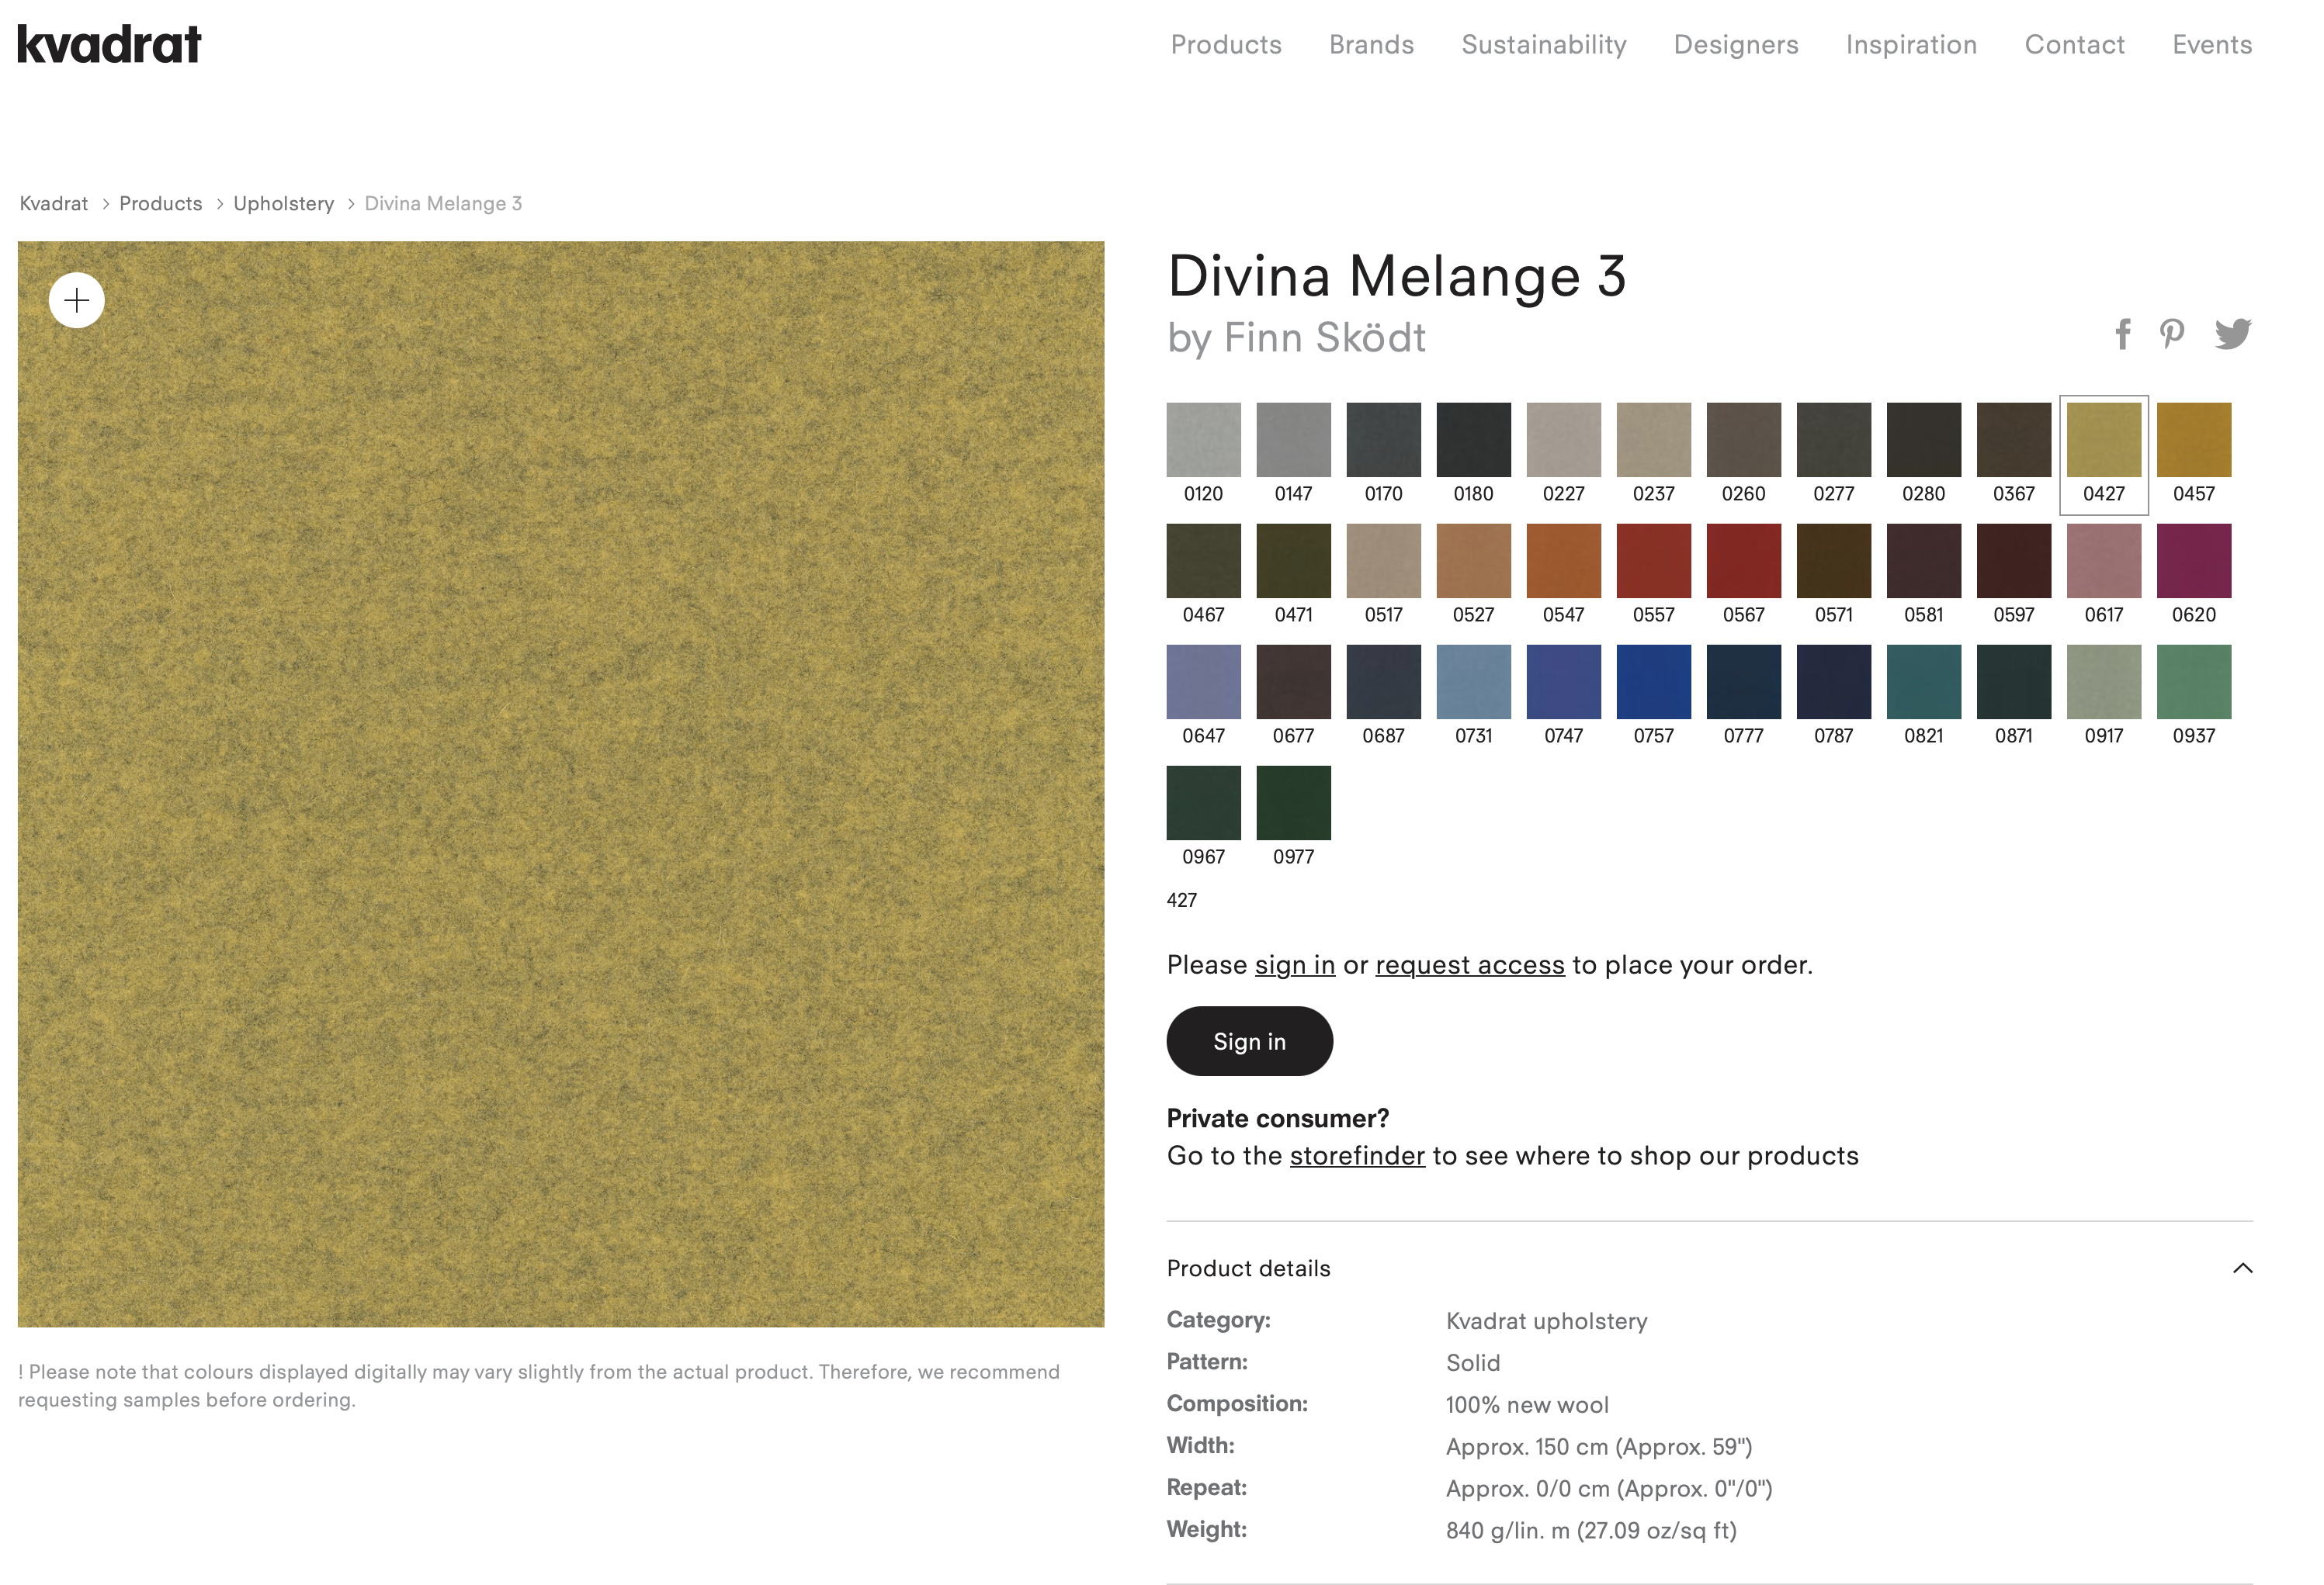Click the Sign in button
Viewport: 2324px width, 1585px height.
(x=1249, y=1041)
